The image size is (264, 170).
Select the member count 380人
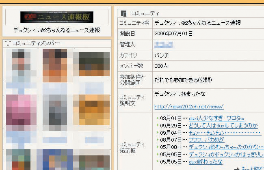pyautogui.click(x=161, y=66)
